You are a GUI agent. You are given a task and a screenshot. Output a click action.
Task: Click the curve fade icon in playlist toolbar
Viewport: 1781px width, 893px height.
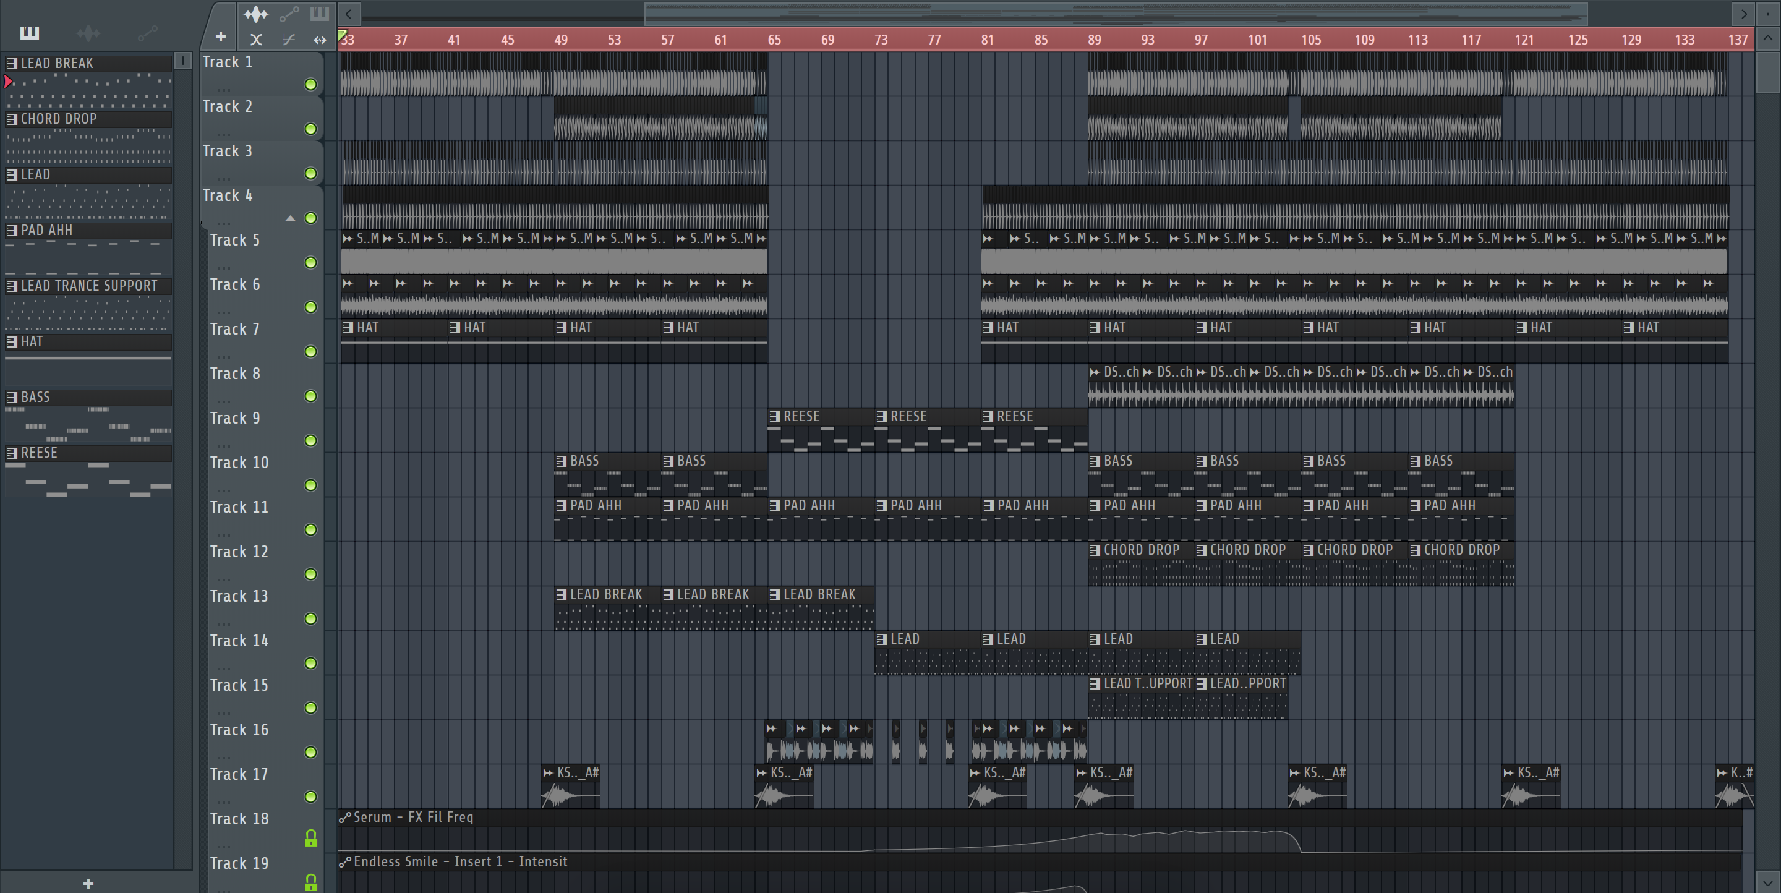pos(289,40)
